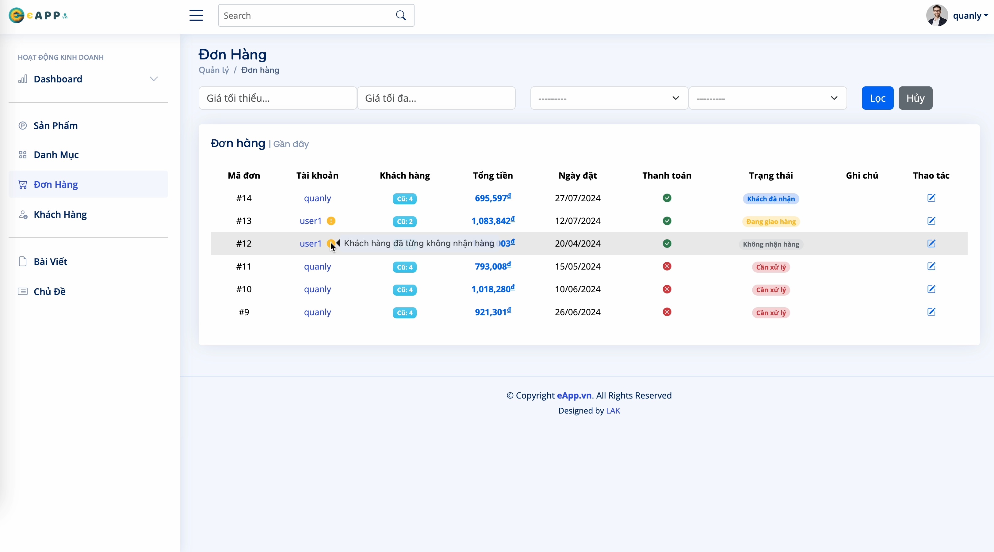
Task: Click green paid checkmark for order #13
Action: pos(667,221)
